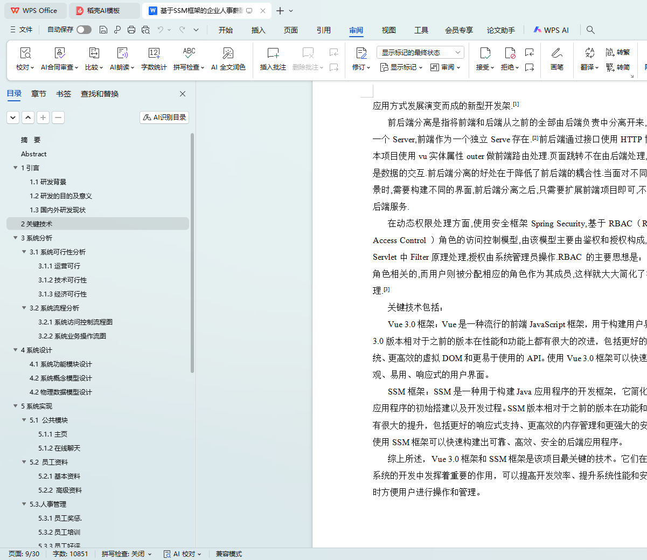Open the 书签 tab in sidebar

tap(64, 94)
